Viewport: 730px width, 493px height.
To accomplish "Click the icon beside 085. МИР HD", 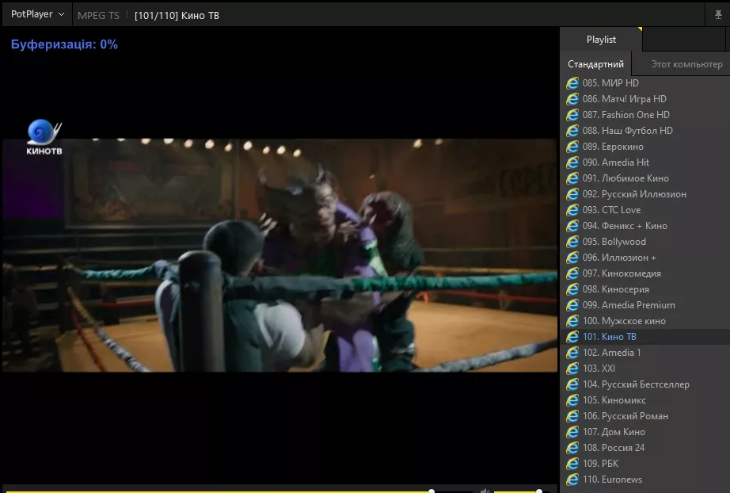I will click(x=572, y=83).
